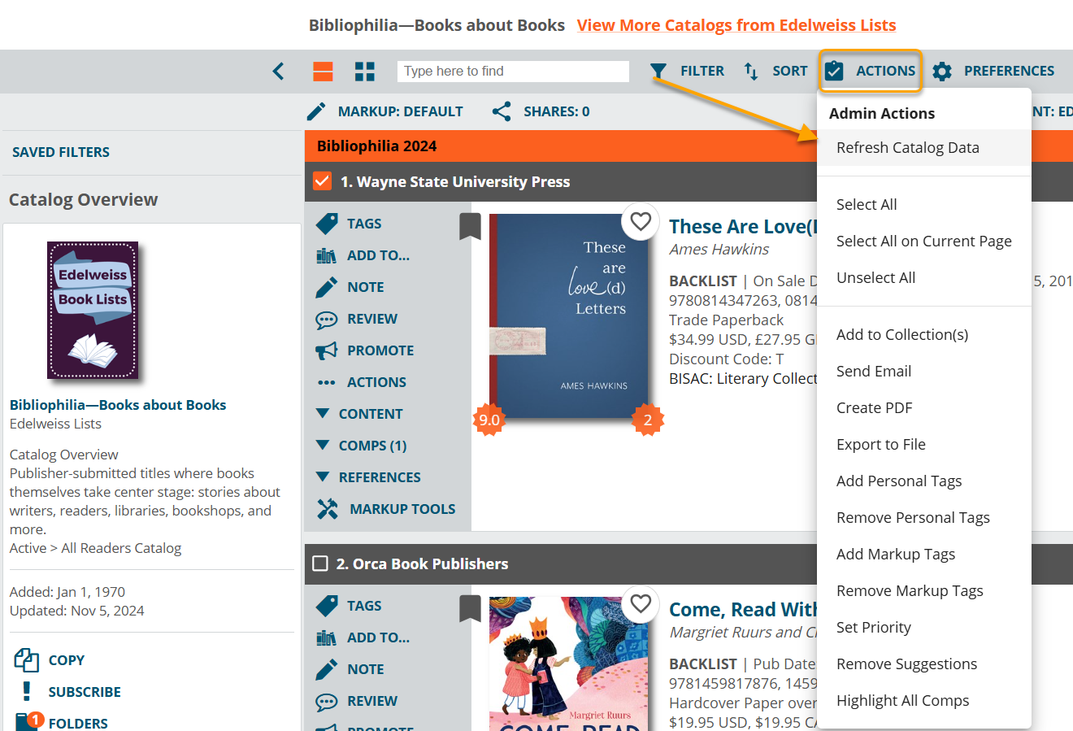1073x731 pixels.
Task: Choose Export to File
Action: point(924,445)
